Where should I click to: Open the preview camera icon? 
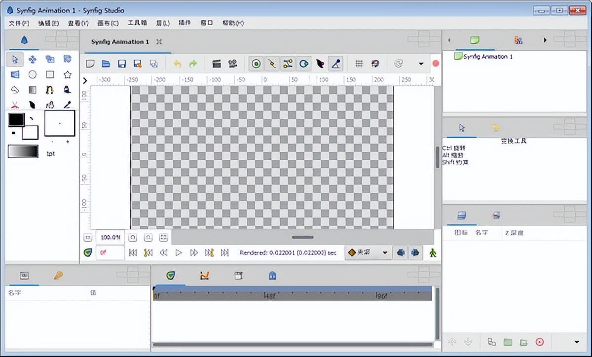pos(232,64)
